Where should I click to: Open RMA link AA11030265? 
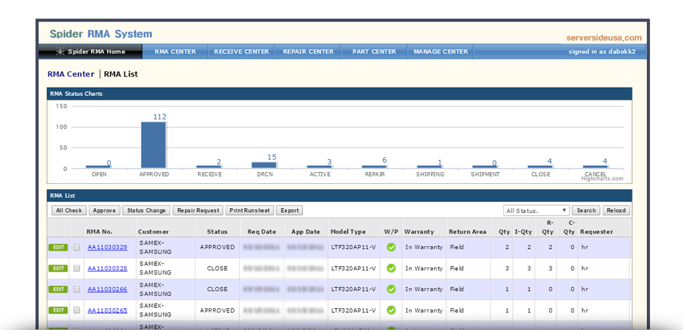[x=107, y=310]
